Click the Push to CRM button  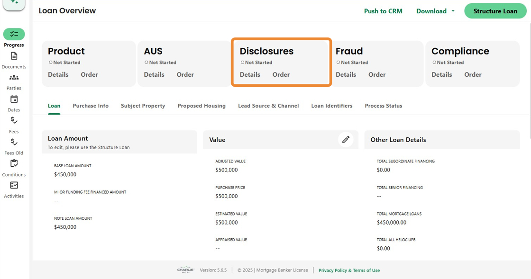(383, 11)
